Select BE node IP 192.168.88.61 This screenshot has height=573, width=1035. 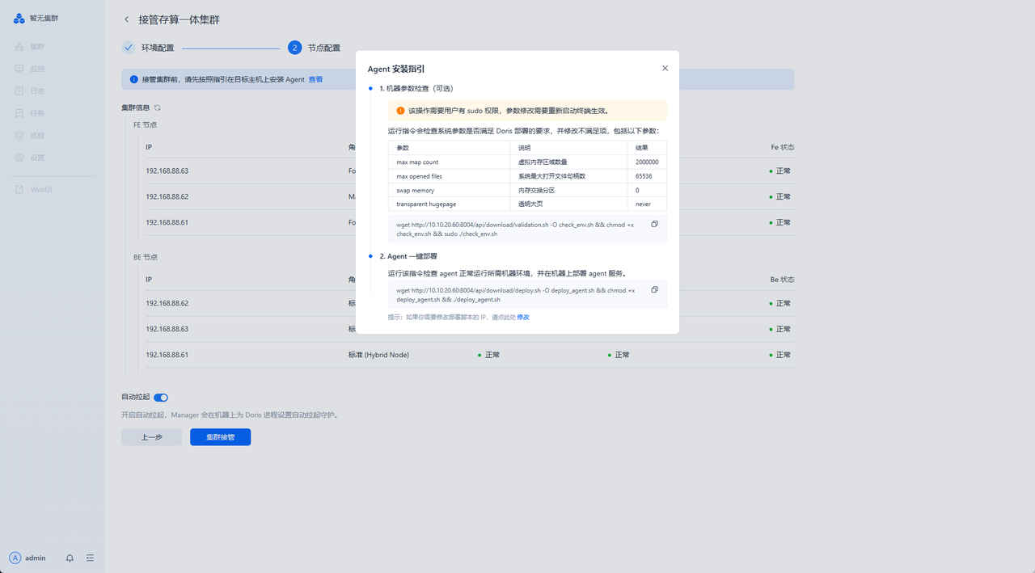[167, 355]
